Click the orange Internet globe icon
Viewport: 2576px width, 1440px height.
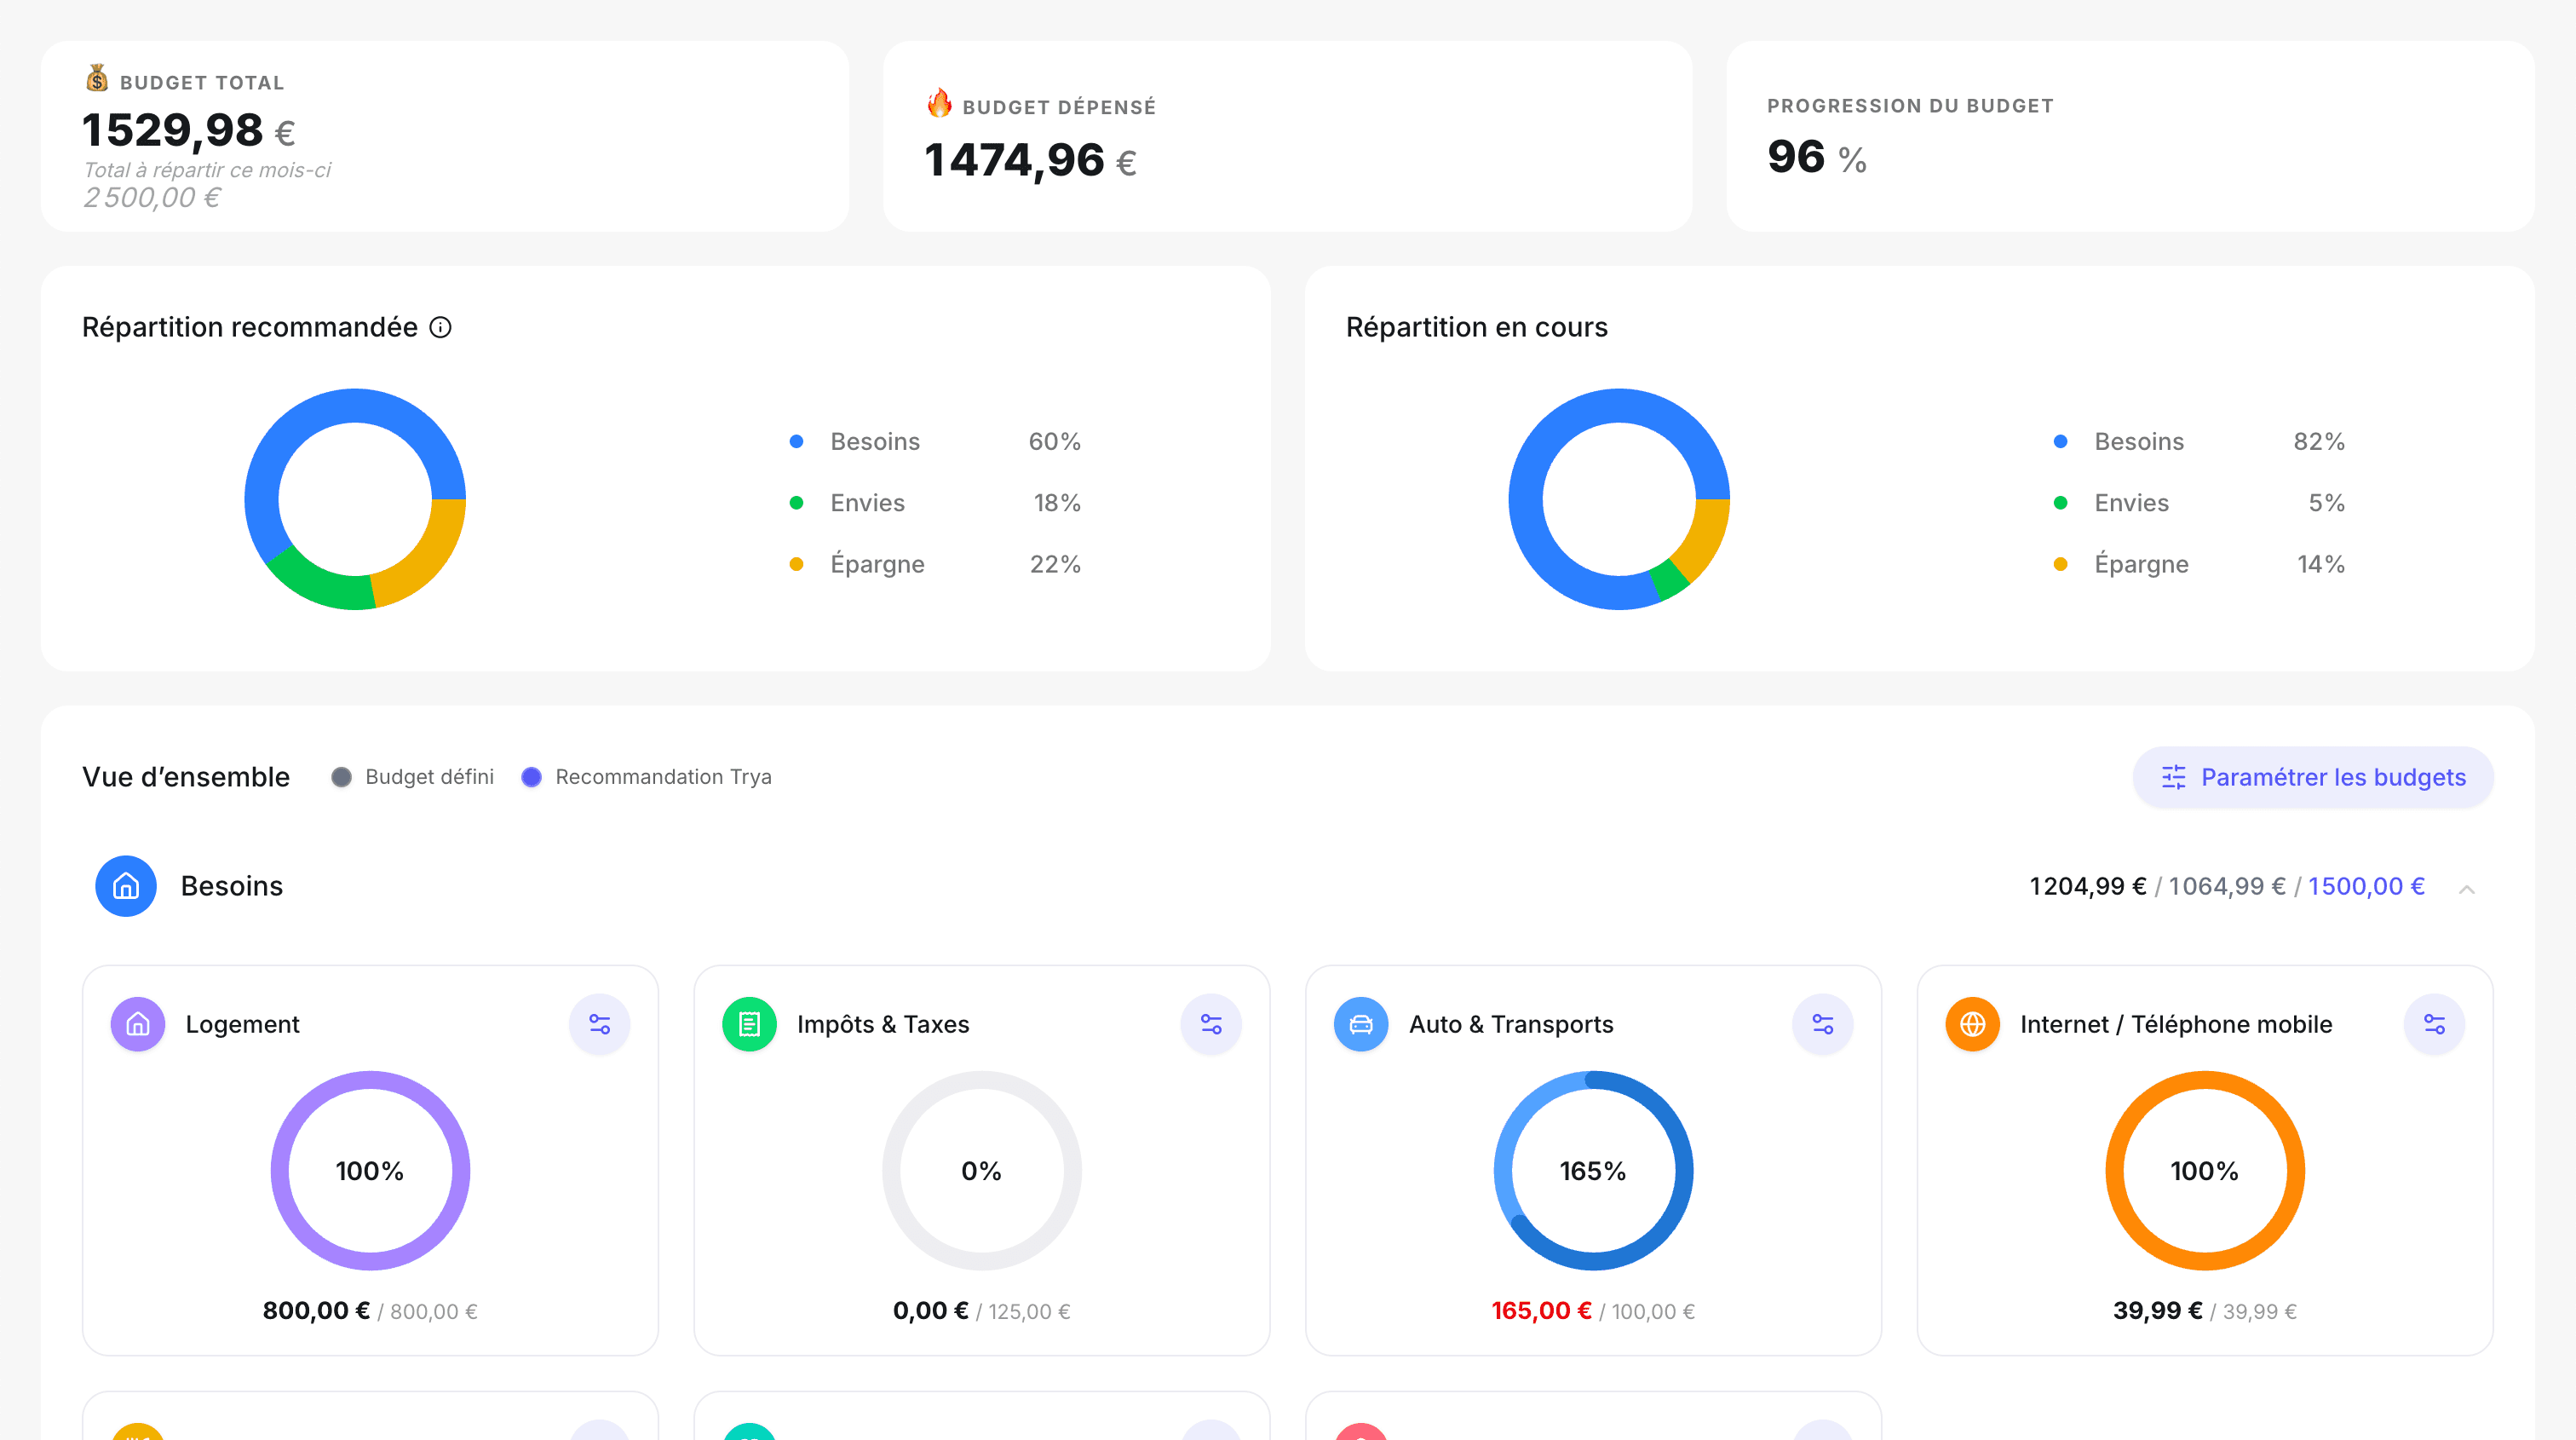coord(1972,1024)
